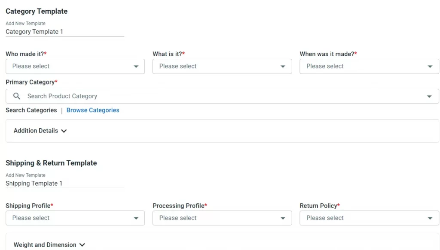Click the Category Template 1 name field
440x250 pixels.
(x=64, y=31)
